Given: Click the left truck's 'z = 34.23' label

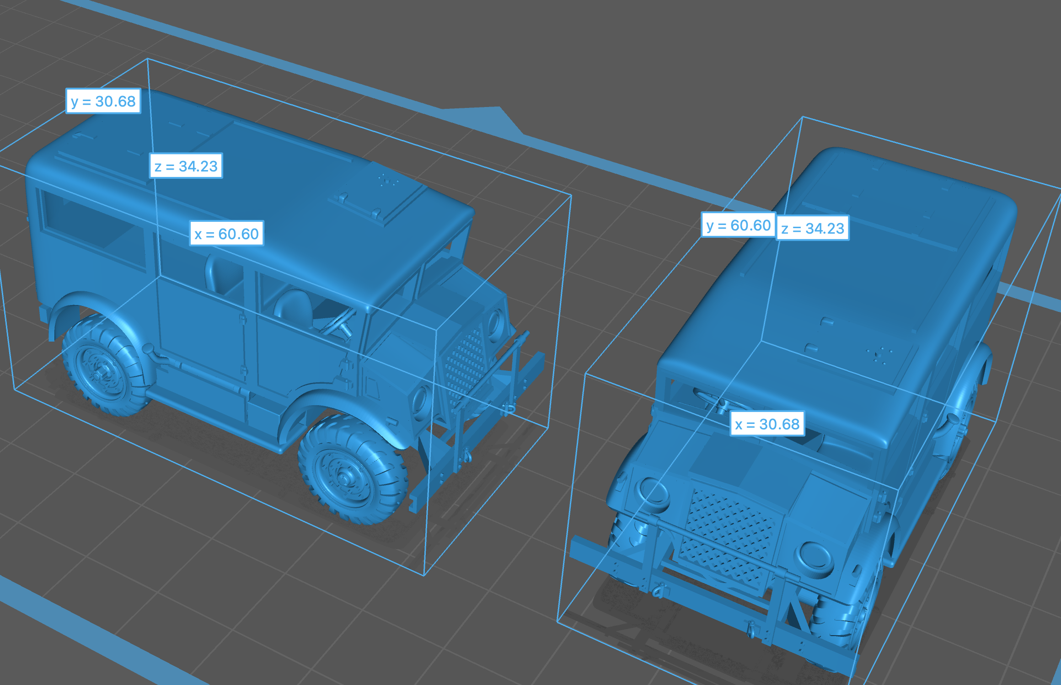Looking at the screenshot, I should pyautogui.click(x=186, y=166).
